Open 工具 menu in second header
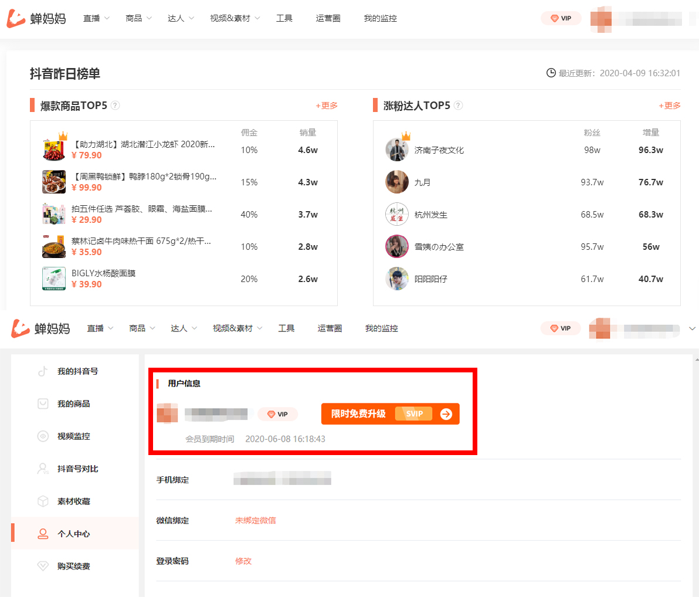 click(286, 328)
